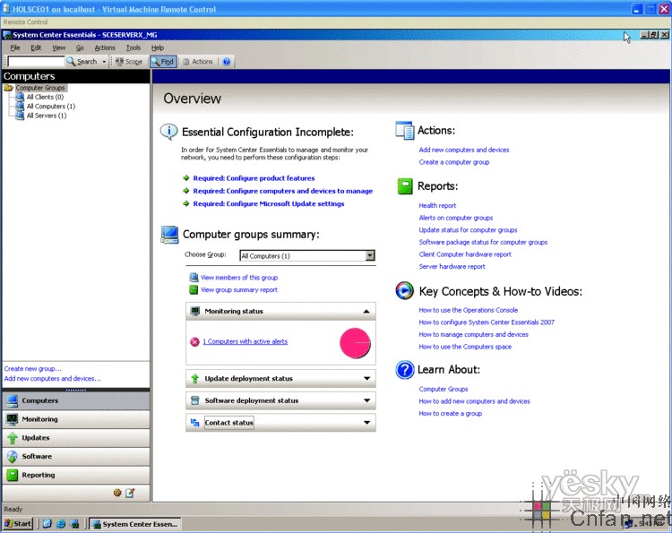
Task: Click Create a computer group link
Action: click(x=454, y=162)
